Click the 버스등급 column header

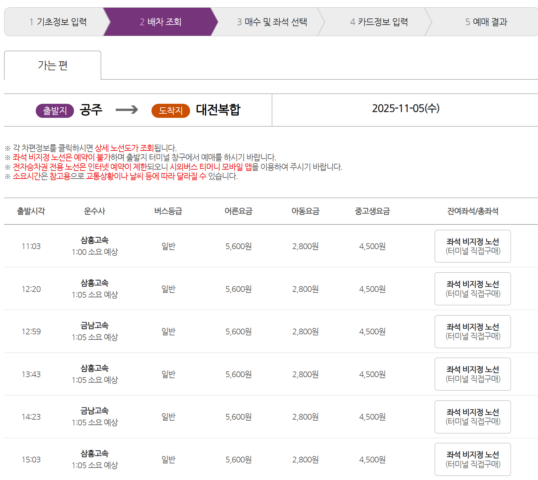[168, 211]
